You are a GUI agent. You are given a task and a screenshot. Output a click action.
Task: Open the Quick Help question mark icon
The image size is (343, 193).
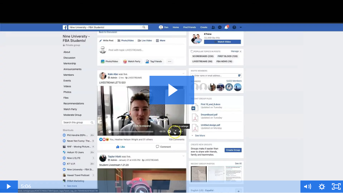[x=234, y=27]
